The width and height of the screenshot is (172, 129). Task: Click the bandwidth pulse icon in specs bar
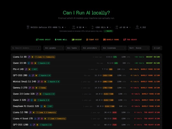coord(92,27)
